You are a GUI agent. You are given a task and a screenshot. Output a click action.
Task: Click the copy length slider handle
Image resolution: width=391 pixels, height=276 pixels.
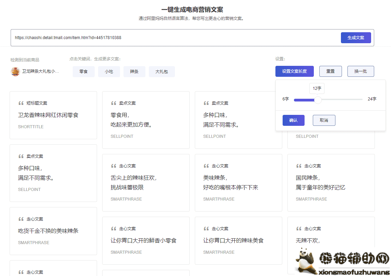coord(318,100)
